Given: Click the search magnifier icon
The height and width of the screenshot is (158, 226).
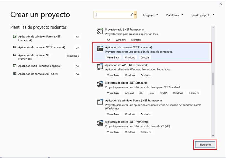Looking at the screenshot, I should (x=132, y=15).
